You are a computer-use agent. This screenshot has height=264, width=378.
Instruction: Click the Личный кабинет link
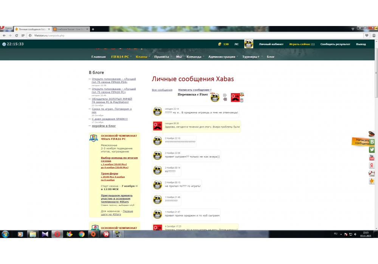271,44
